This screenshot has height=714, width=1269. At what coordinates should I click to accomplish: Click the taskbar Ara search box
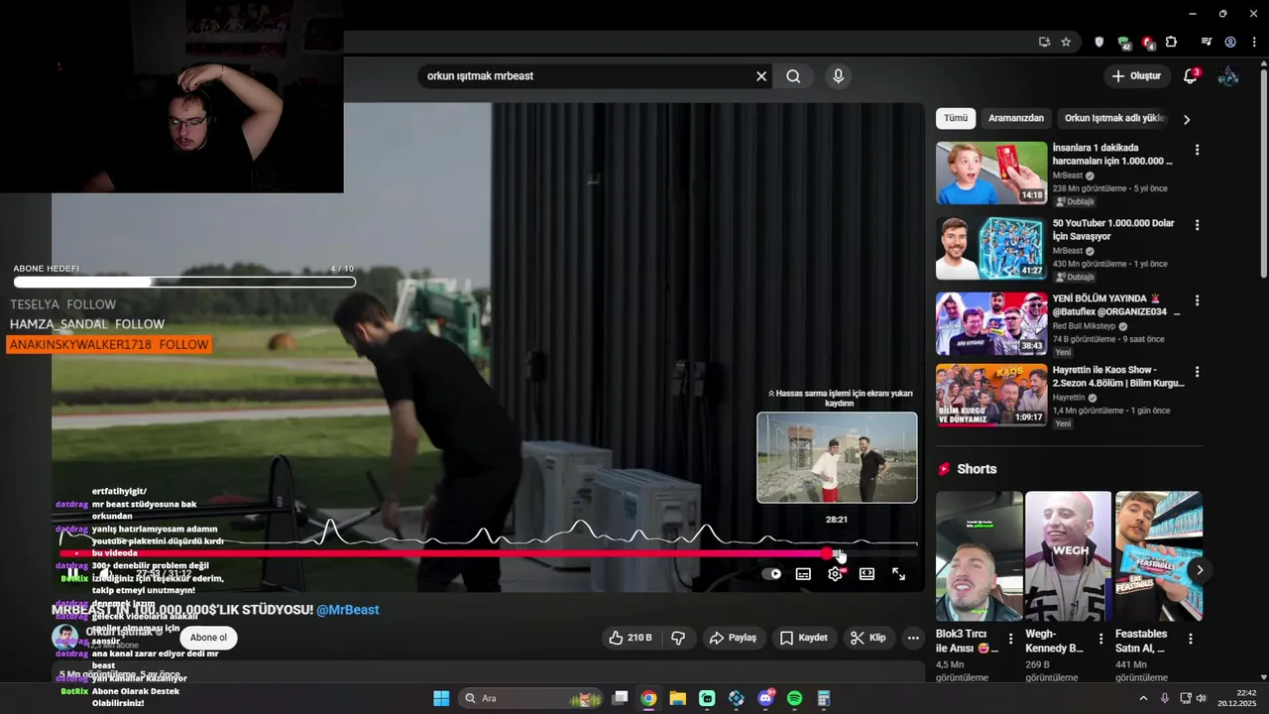point(531,698)
